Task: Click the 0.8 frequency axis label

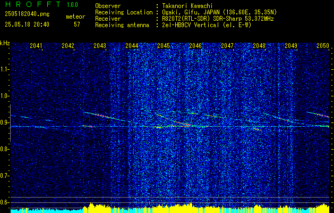Action: (x=5, y=149)
